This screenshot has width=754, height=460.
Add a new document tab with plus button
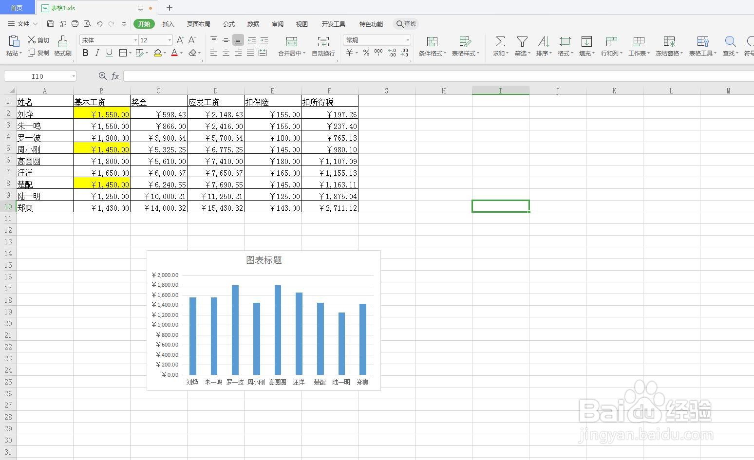[170, 8]
